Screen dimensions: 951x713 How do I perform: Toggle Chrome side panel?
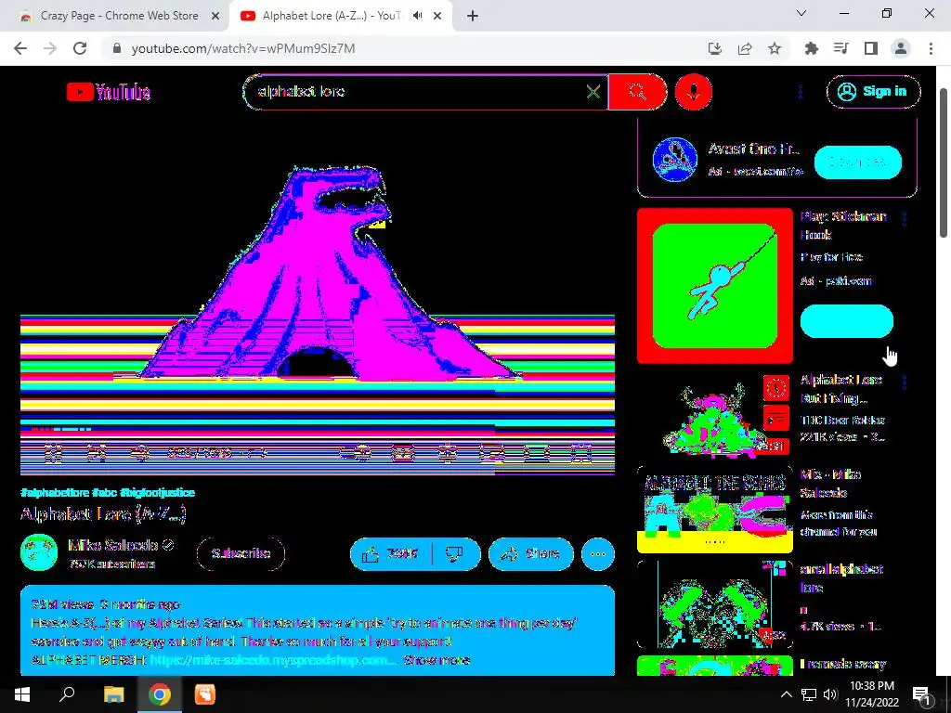[871, 48]
